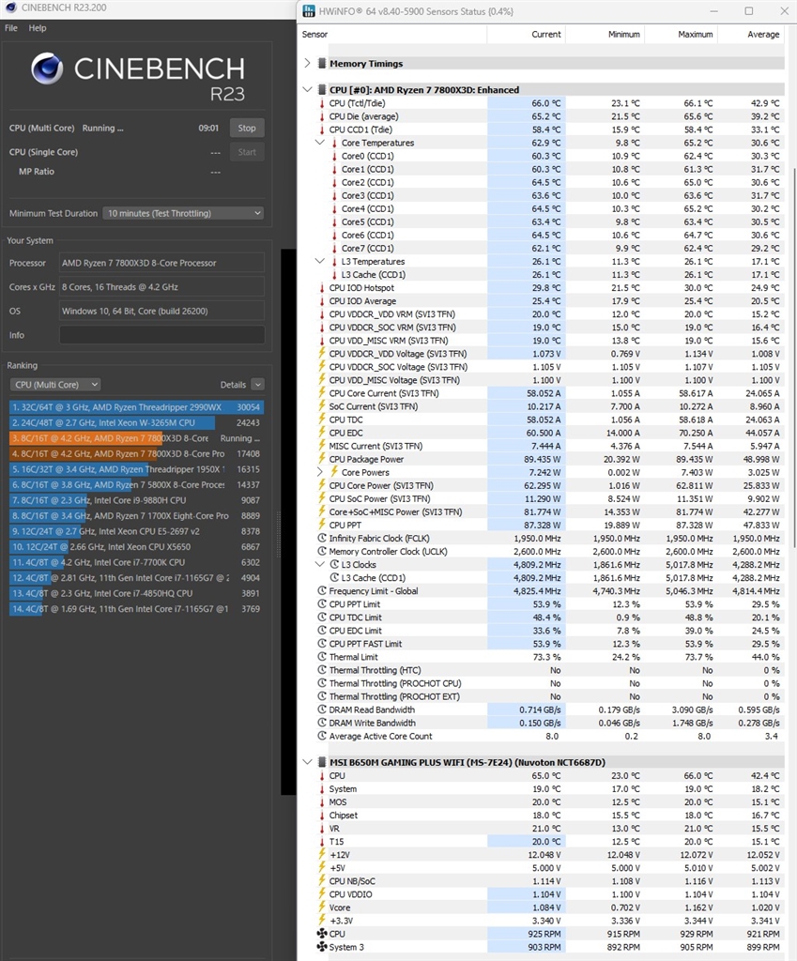
Task: Click lightning icon beside CPU EDC
Action: tap(322, 433)
